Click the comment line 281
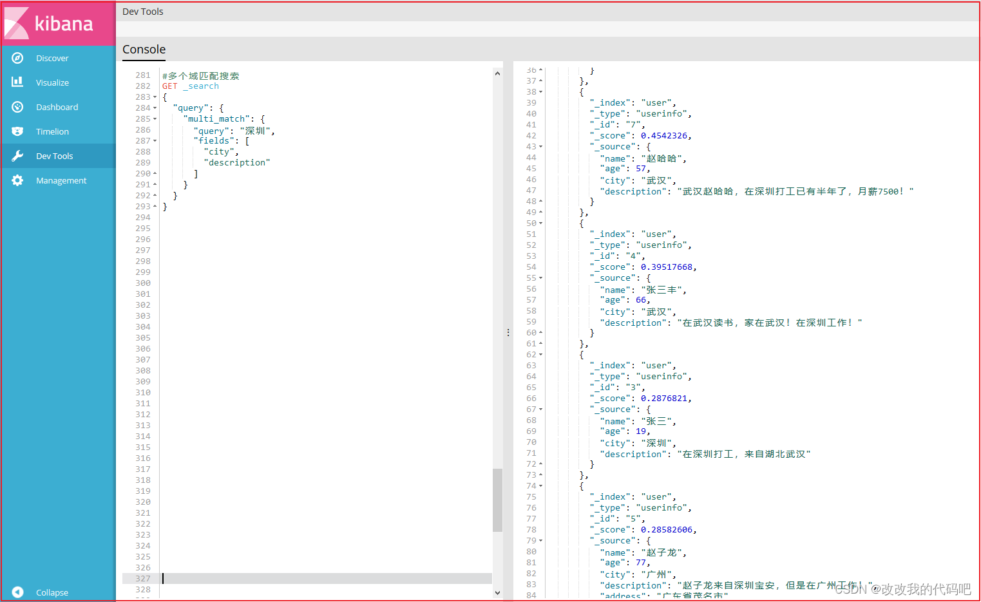This screenshot has height=602, width=981. (x=201, y=76)
